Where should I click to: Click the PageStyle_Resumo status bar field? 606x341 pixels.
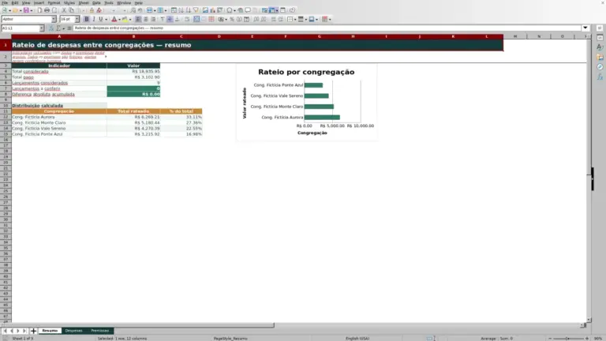coord(230,339)
